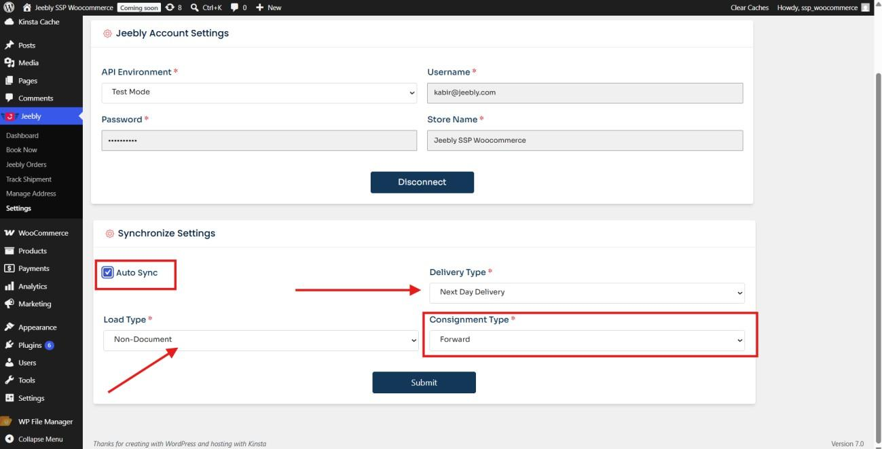This screenshot has width=882, height=449.
Task: Click the Tools wrench icon
Action: coord(10,380)
